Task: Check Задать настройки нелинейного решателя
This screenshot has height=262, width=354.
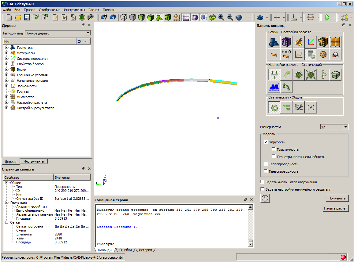Action: (262, 189)
